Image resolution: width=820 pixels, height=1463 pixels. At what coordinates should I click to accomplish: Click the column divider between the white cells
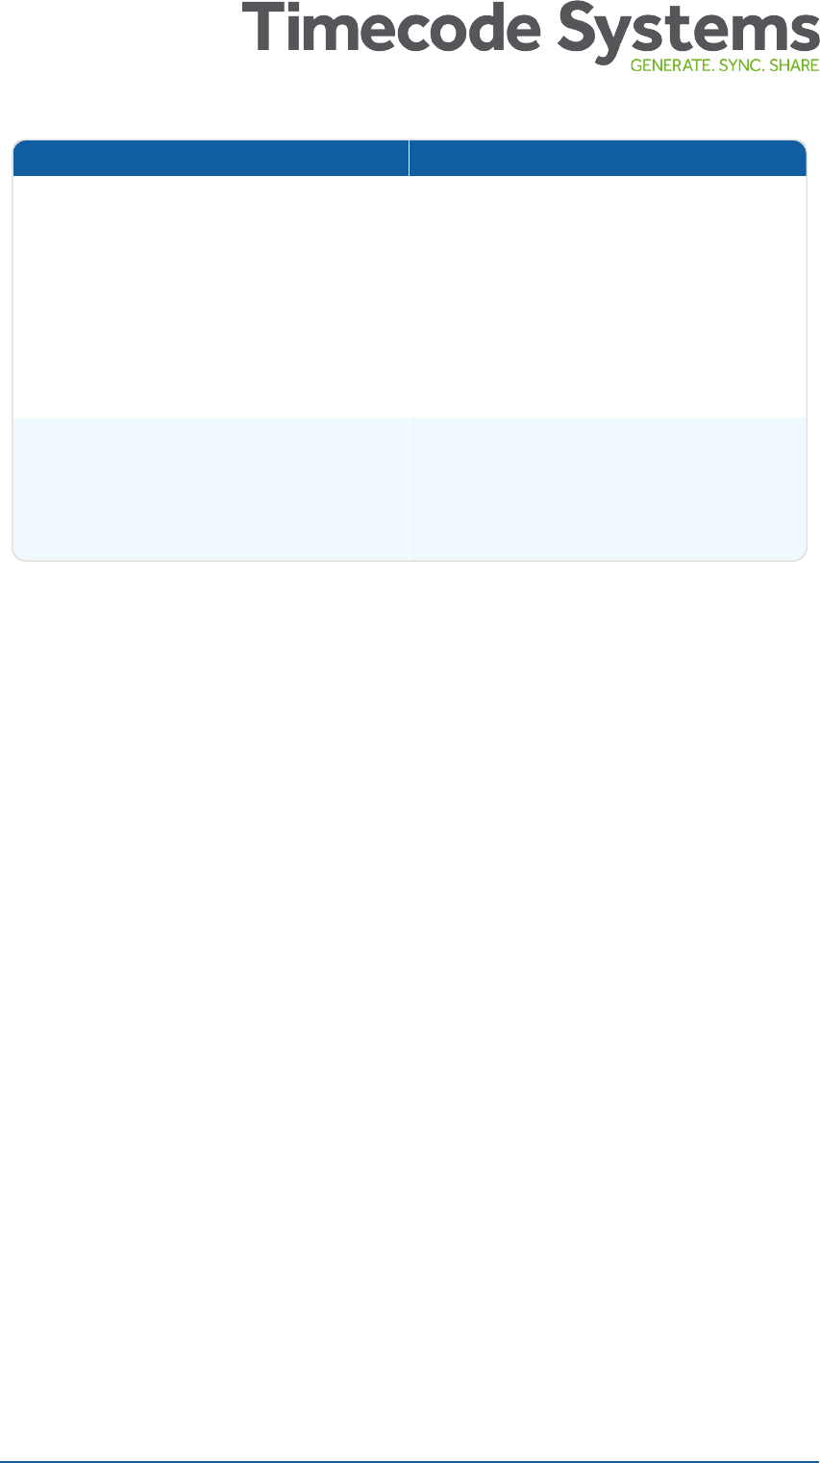click(x=410, y=296)
